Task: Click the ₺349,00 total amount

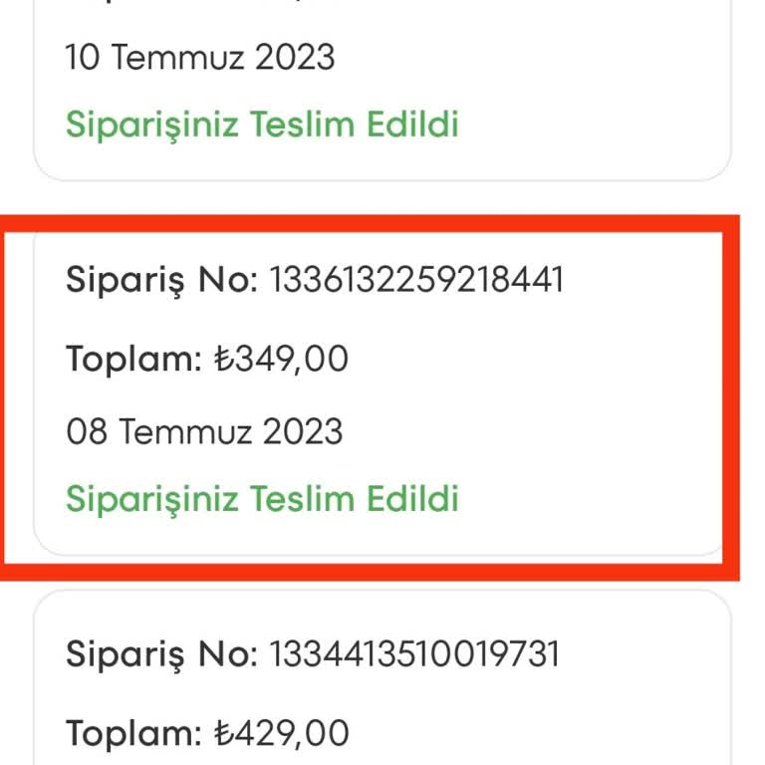Action: click(282, 359)
